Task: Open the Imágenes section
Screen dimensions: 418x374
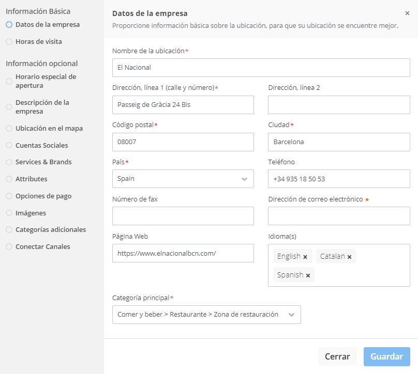Action: tap(31, 213)
